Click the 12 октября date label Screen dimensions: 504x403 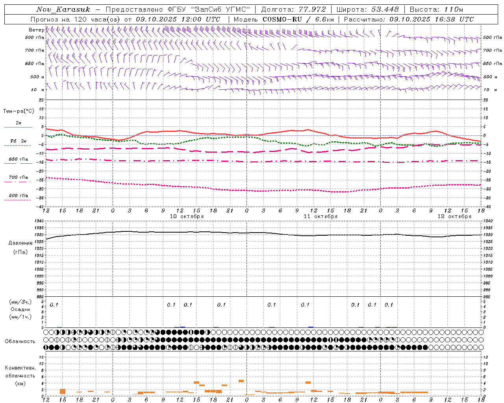(454, 216)
